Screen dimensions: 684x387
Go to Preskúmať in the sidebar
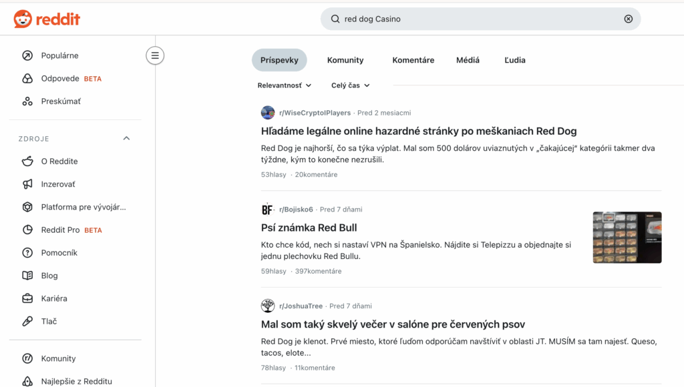[x=60, y=101]
